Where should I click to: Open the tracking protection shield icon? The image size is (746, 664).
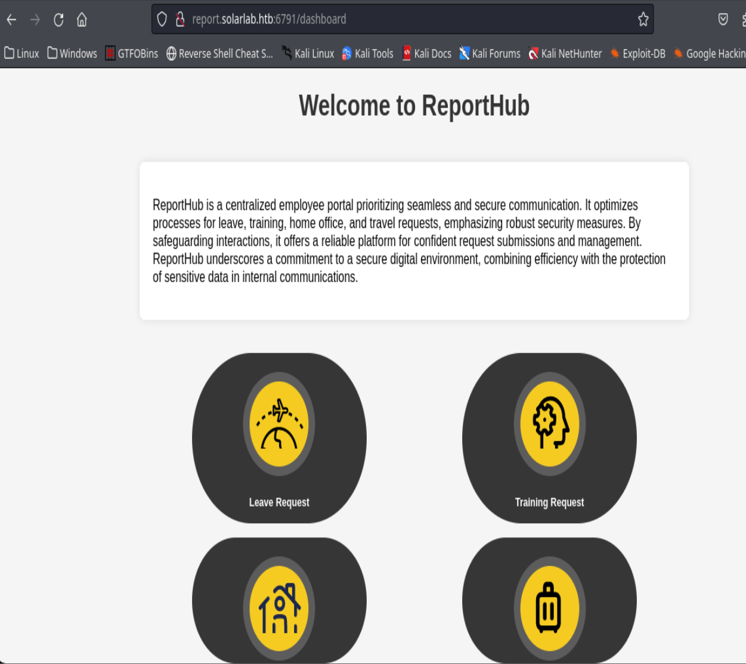point(162,20)
